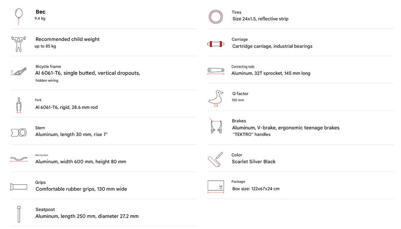Click the Scarlet Silver Black color text
Screen dimensions: 401x229
254,161
